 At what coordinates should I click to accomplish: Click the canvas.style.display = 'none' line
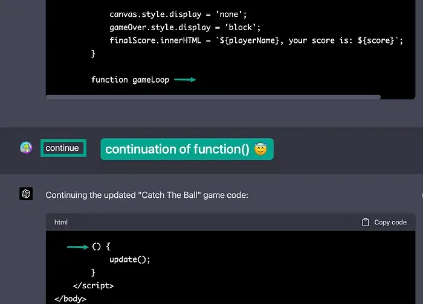point(178,14)
